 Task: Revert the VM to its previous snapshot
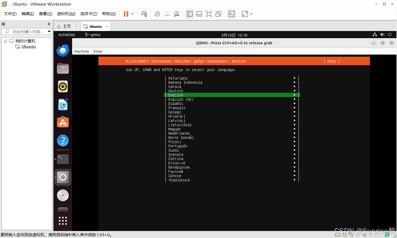[167, 14]
